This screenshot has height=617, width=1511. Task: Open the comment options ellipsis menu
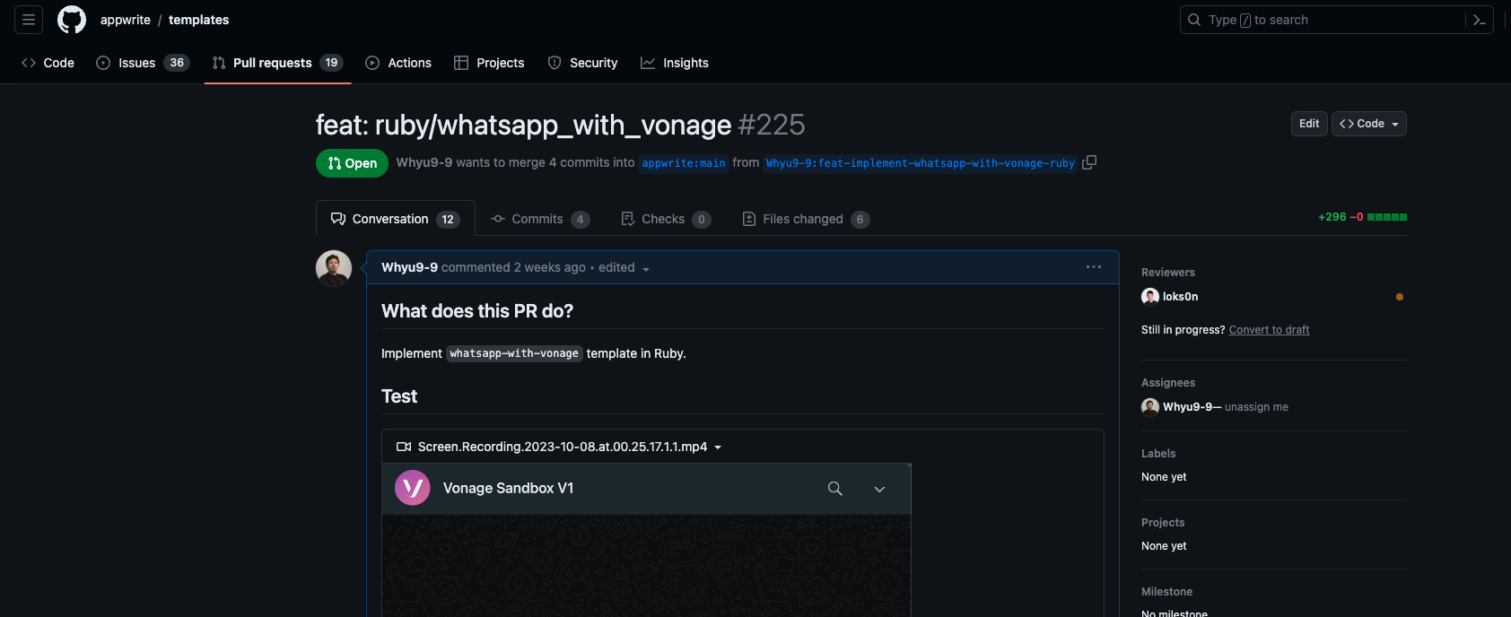click(1094, 267)
